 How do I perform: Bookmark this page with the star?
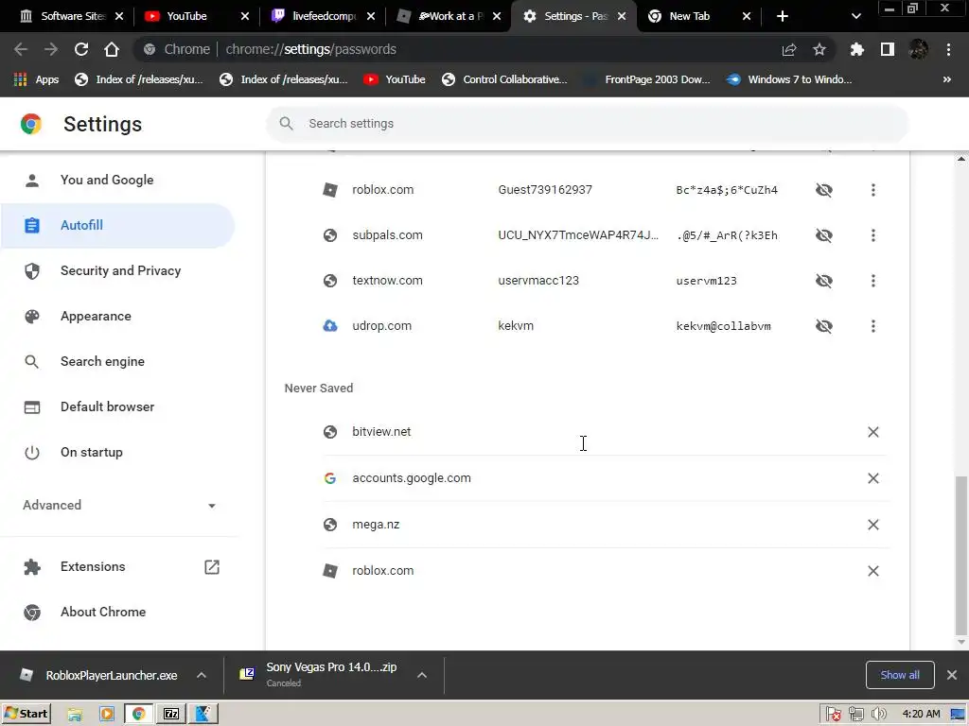pos(819,49)
